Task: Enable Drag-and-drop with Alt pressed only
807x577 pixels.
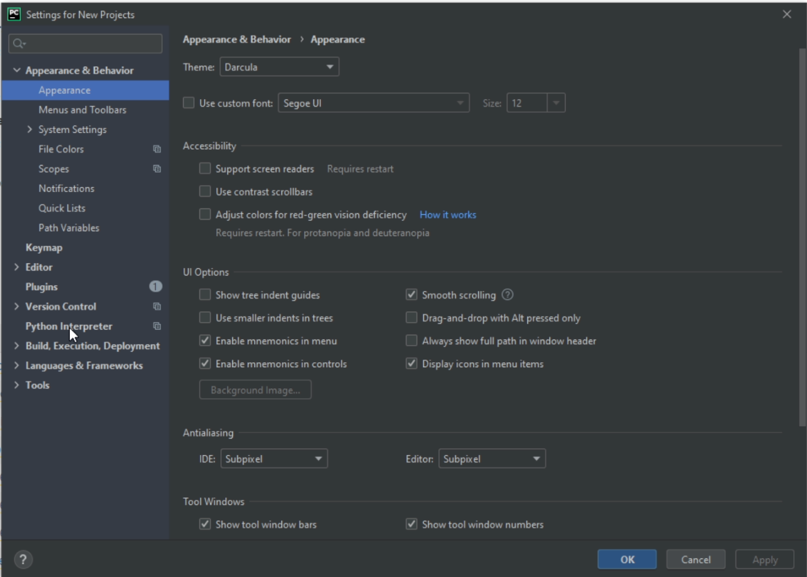Action: click(411, 317)
